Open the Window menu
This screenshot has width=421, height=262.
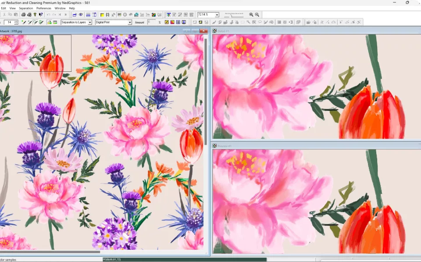tap(60, 8)
